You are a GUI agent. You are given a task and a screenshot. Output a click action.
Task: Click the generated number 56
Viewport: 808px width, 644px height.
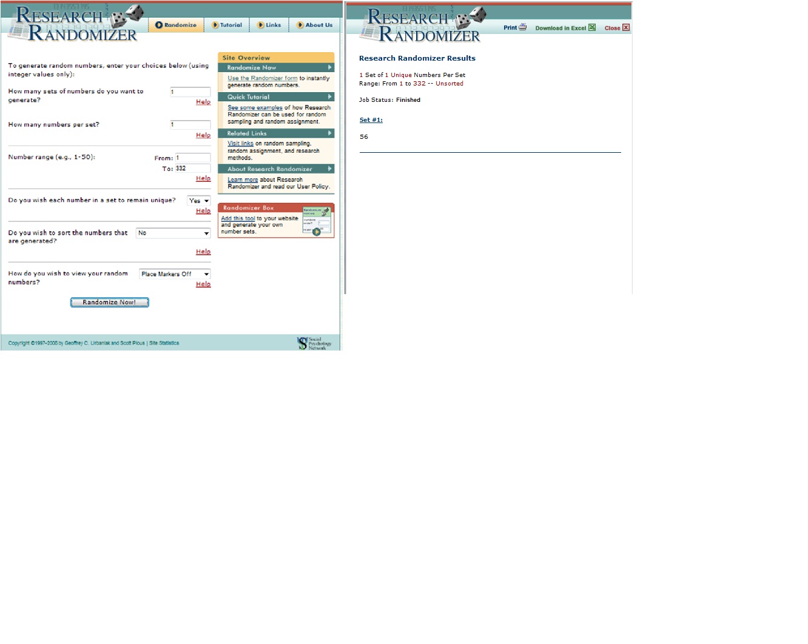364,137
